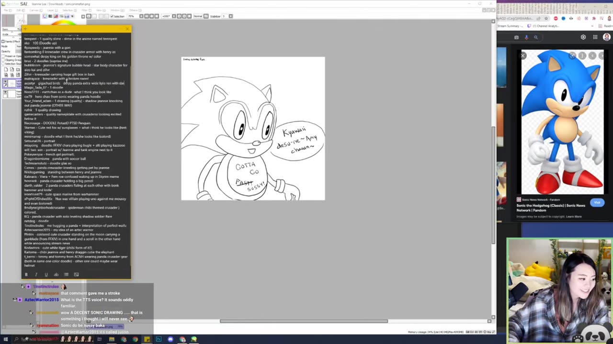
Task: Open the Others menu in SAI
Action: coord(135,10)
